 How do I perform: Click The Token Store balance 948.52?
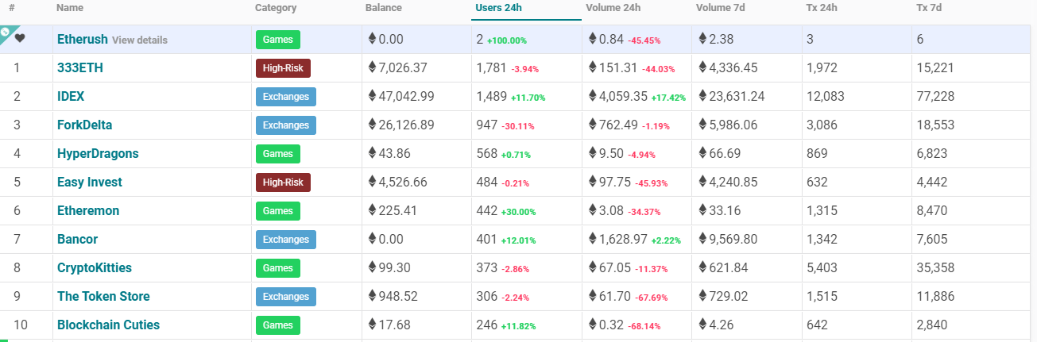click(398, 297)
